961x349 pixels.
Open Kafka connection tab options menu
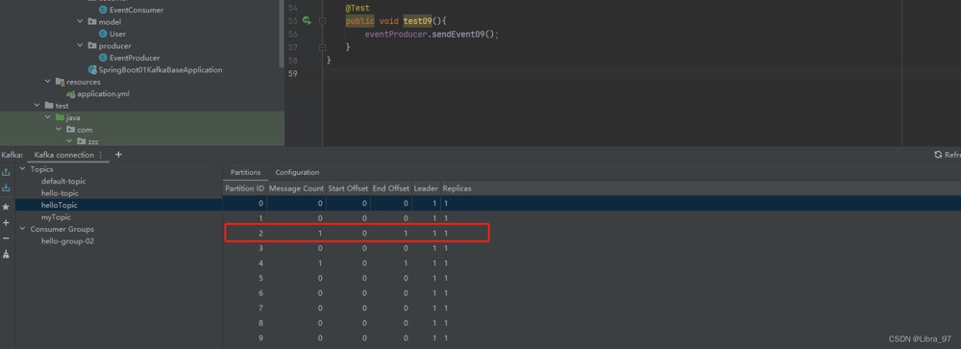coord(101,155)
